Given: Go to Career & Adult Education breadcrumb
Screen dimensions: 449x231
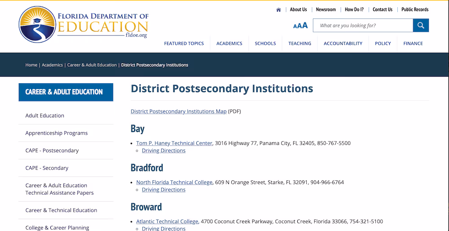Looking at the screenshot, I should 92,65.
